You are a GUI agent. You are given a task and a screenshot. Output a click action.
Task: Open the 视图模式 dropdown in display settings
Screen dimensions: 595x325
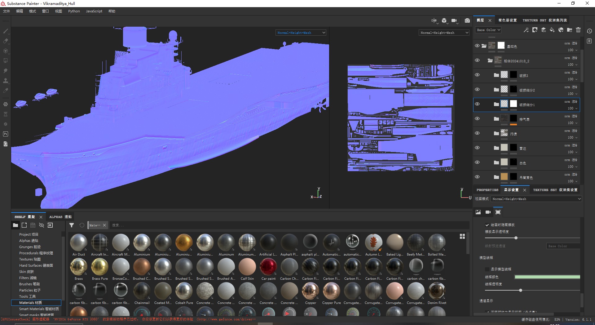click(x=536, y=199)
